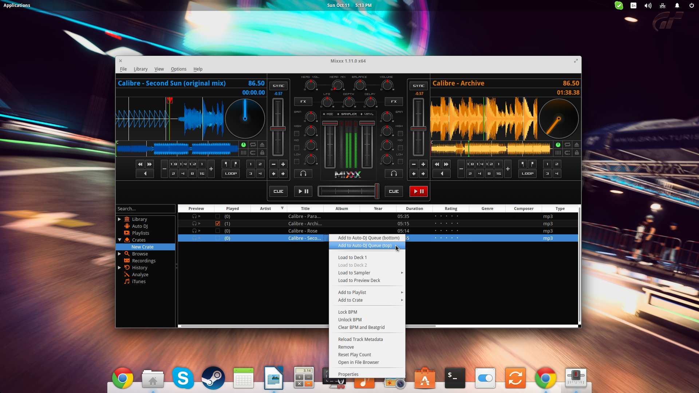Click hotcue 3 on deck 2

coord(547,174)
